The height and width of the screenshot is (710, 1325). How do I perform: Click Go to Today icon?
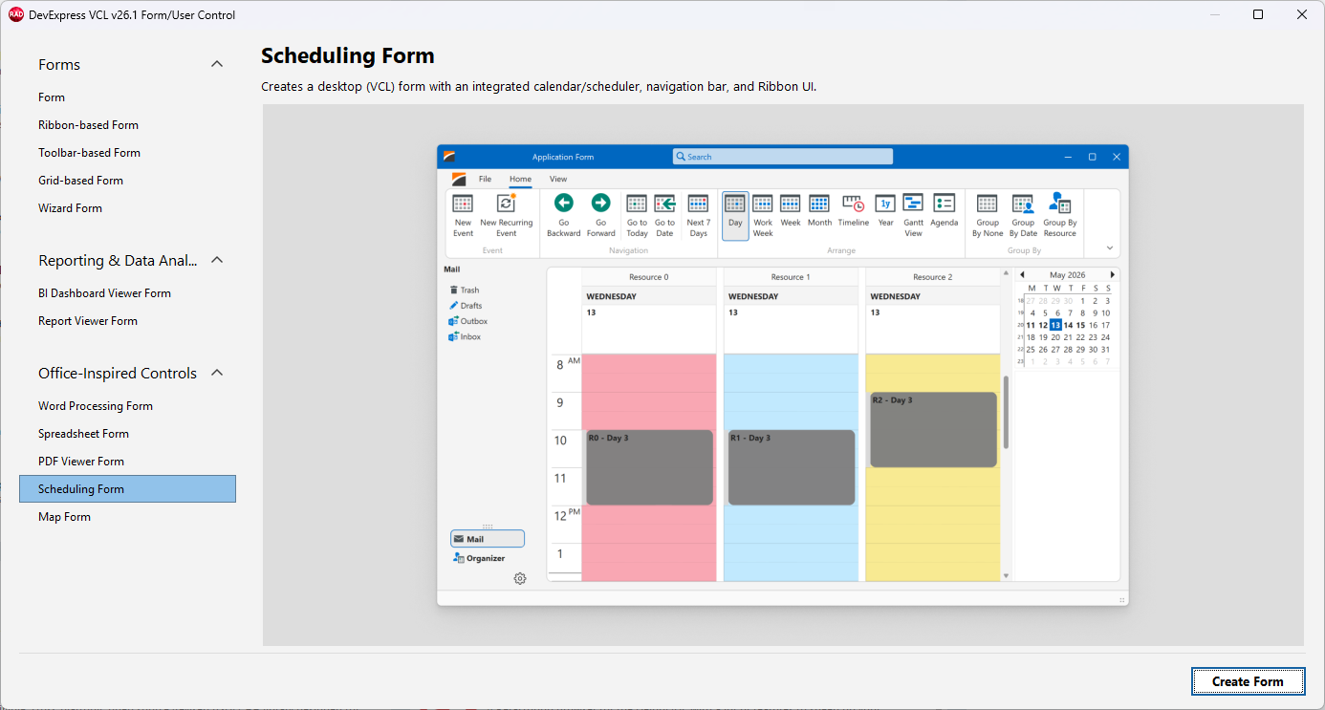coord(637,204)
